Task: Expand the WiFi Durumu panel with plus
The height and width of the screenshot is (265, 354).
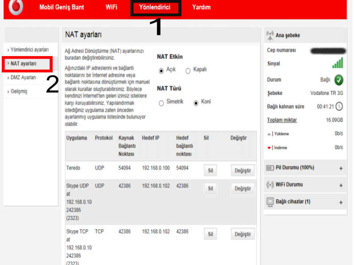Action: coord(341,185)
